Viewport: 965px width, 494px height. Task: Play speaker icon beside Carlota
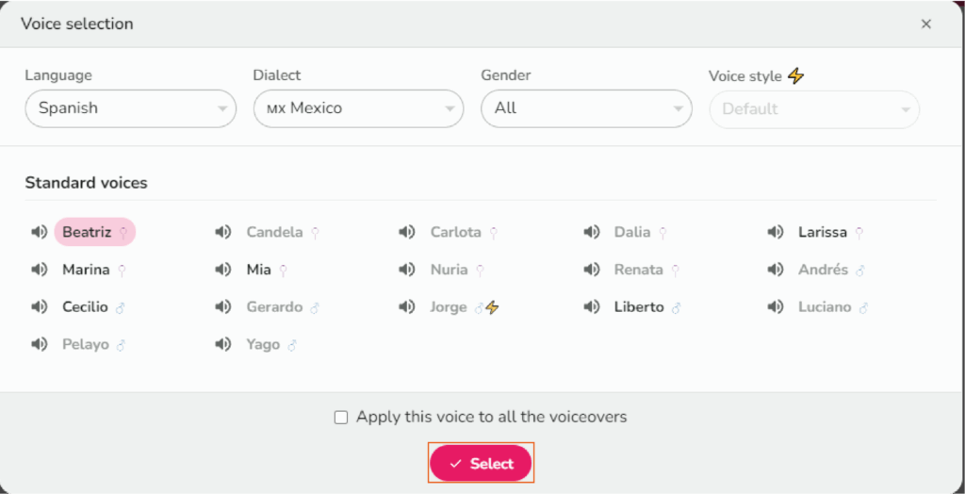pos(407,232)
